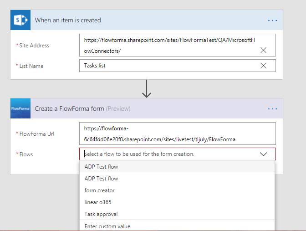Choose 'Enter custom value' option
Viewport: 306px width, 231px height.
click(x=177, y=226)
